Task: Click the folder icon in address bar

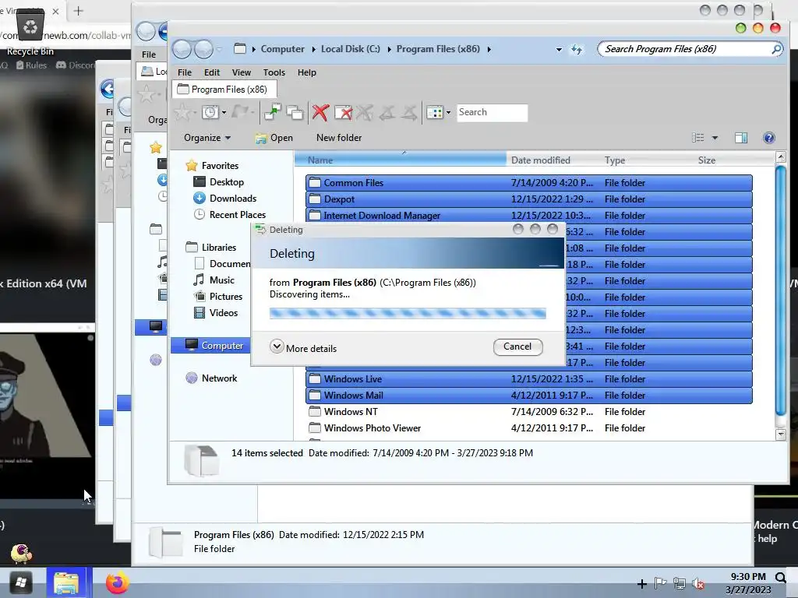Action: pyautogui.click(x=240, y=49)
